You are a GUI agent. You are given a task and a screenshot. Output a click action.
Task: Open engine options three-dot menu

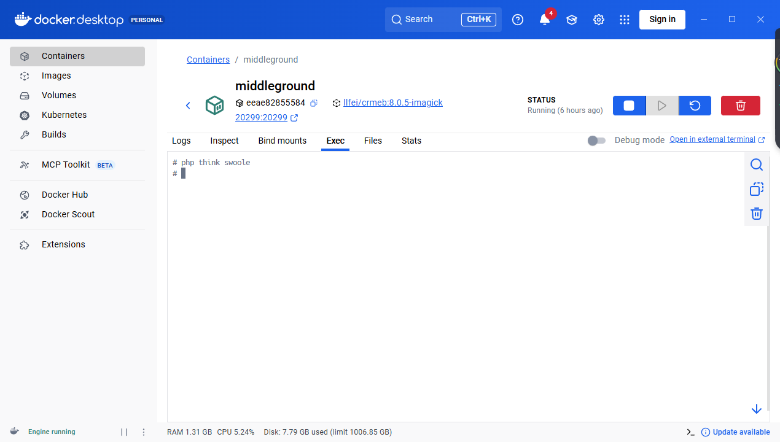tap(144, 432)
